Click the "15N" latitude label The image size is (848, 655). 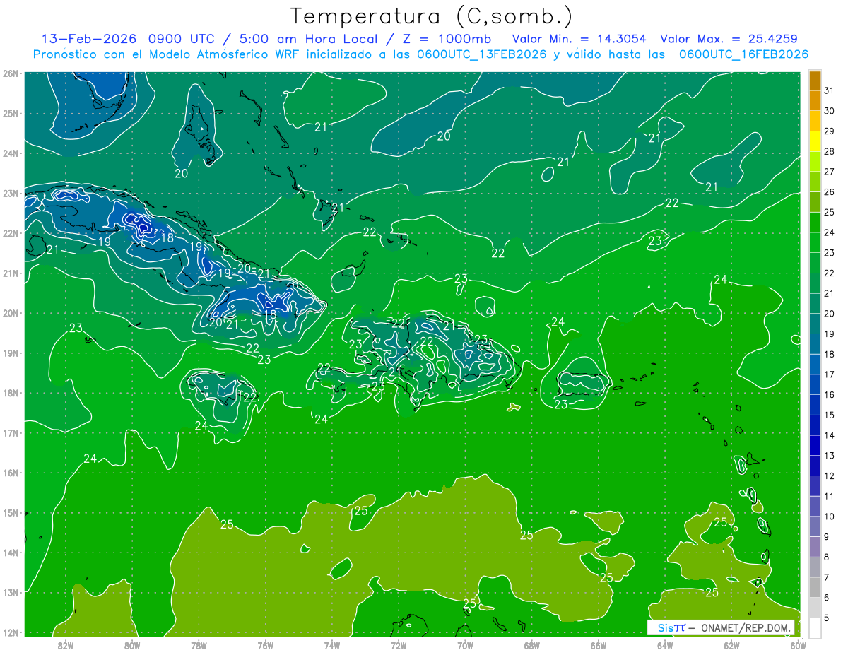(x=11, y=513)
